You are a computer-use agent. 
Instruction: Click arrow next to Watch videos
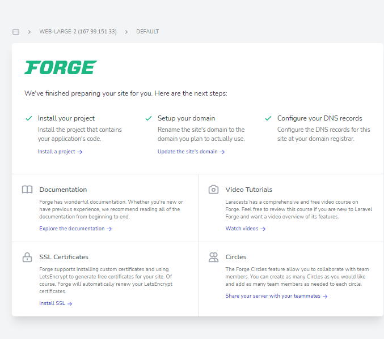tap(263, 229)
